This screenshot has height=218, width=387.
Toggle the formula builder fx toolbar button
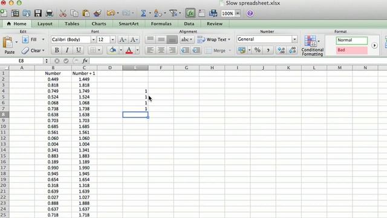[190, 13]
